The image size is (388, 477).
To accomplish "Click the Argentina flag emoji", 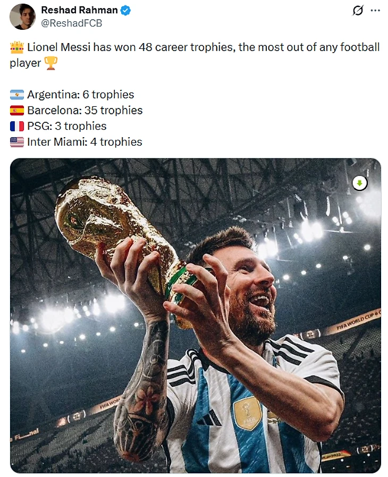I will [17, 95].
